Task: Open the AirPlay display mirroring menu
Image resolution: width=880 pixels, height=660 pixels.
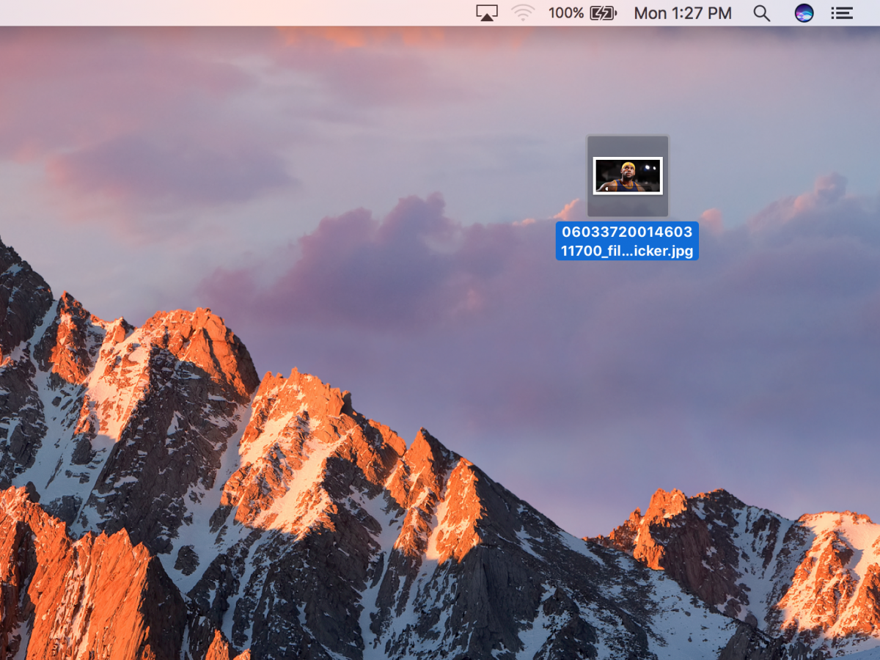Action: (486, 12)
